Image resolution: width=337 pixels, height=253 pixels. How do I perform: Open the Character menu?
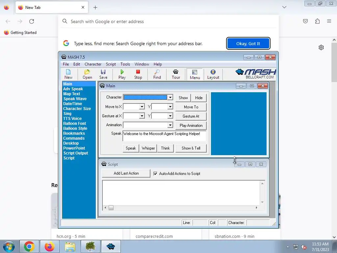93,64
